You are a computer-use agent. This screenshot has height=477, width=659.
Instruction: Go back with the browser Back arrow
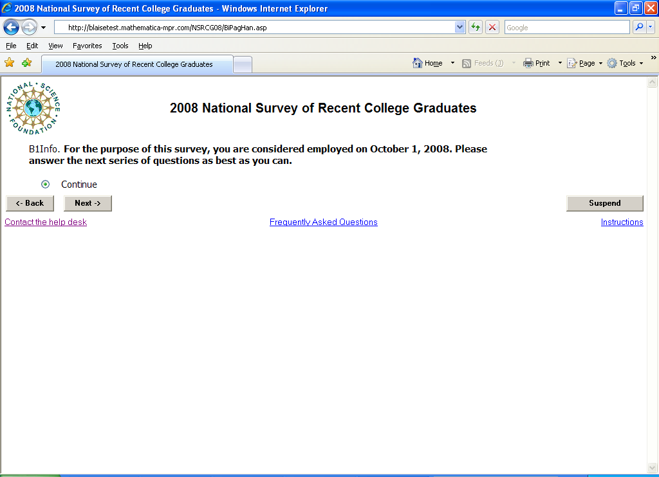tap(11, 28)
